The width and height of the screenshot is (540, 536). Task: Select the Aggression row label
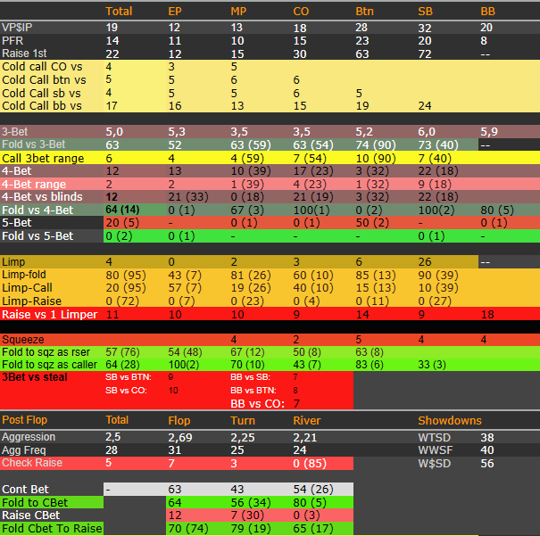click(x=29, y=437)
